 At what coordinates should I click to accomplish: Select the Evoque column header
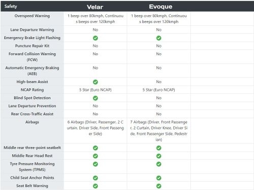point(161,7)
